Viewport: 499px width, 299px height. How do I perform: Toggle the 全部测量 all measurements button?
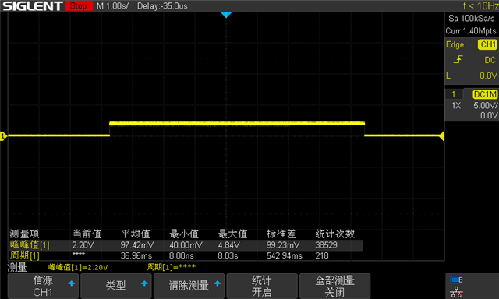(334, 286)
